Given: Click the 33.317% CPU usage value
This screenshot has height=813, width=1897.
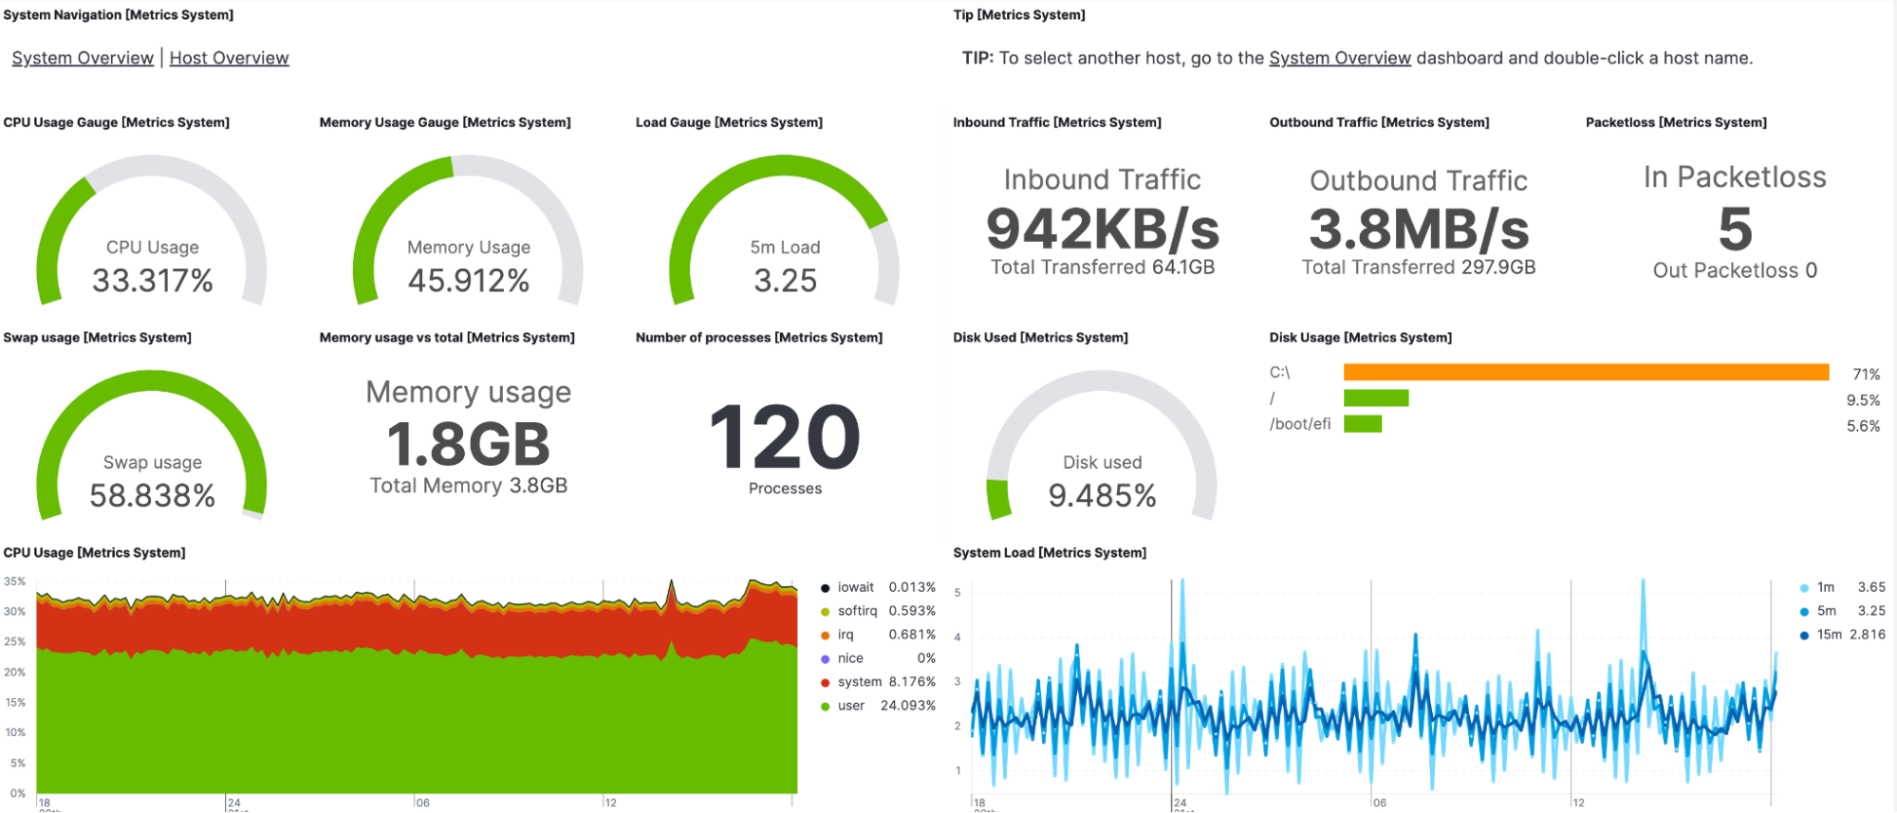Looking at the screenshot, I should [153, 281].
